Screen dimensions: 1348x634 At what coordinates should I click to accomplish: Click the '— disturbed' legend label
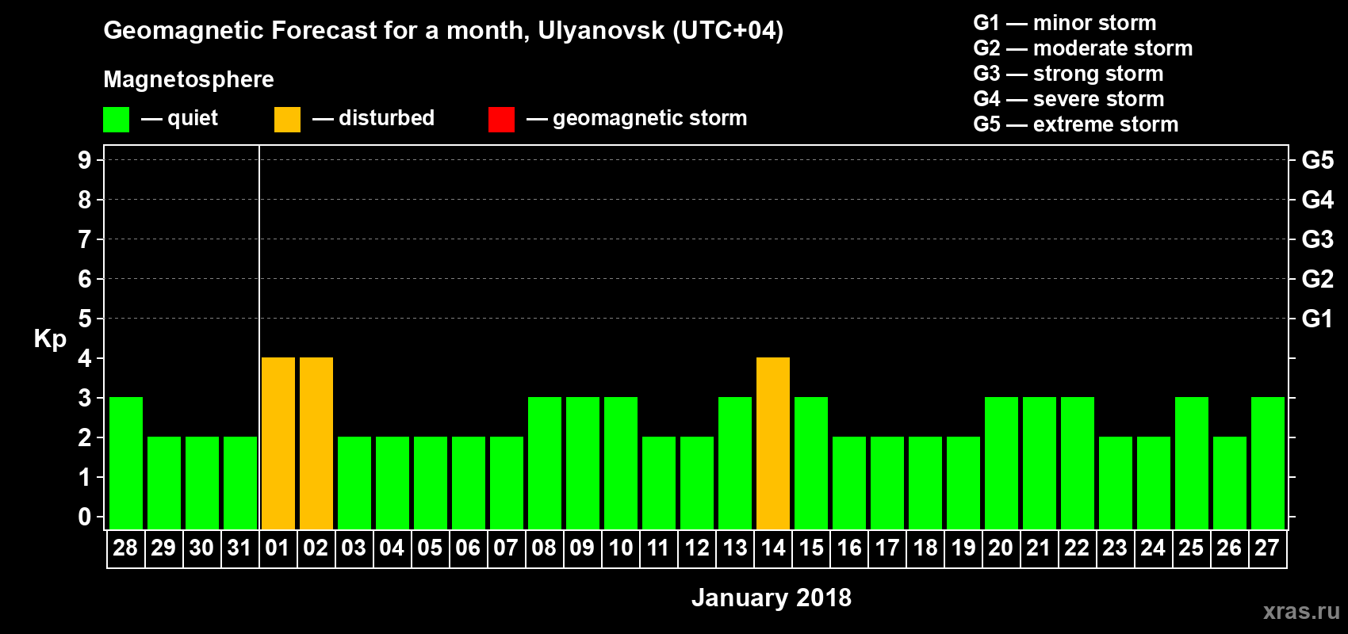tap(373, 119)
